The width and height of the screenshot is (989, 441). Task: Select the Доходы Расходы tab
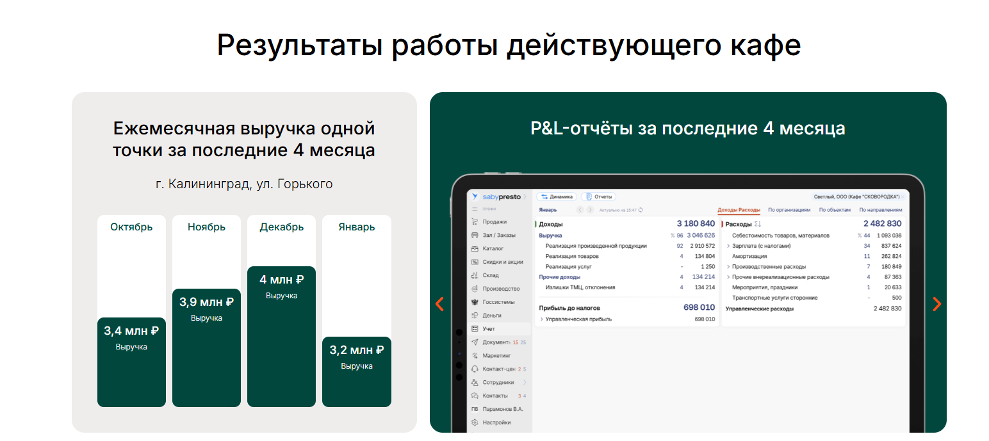point(739,210)
